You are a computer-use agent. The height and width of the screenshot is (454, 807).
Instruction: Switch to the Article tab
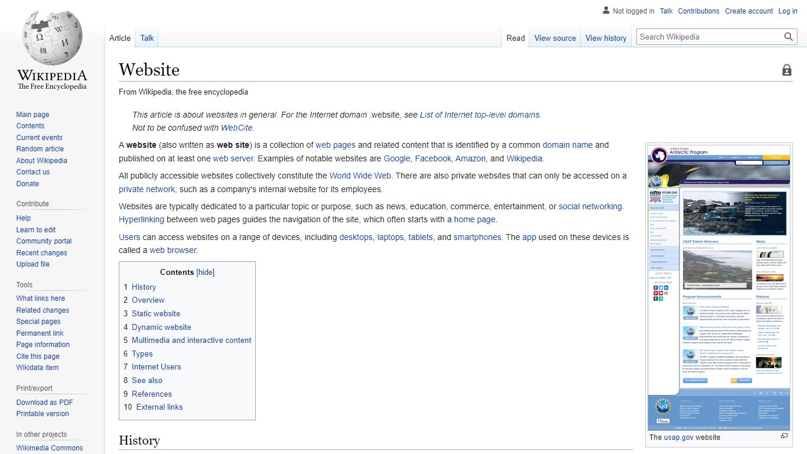120,38
